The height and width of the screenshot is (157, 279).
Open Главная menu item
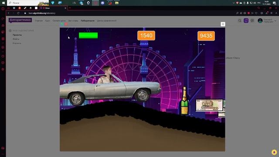coord(39,21)
